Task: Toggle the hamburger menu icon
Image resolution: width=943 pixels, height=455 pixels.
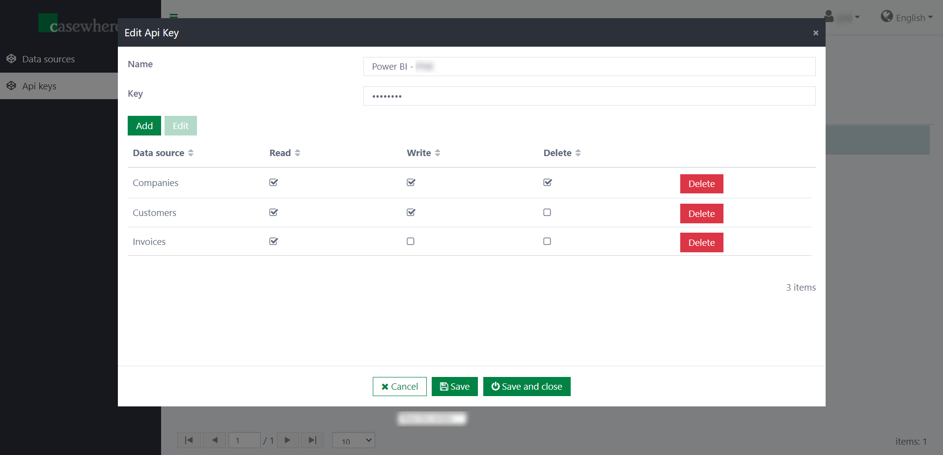Action: [x=173, y=15]
